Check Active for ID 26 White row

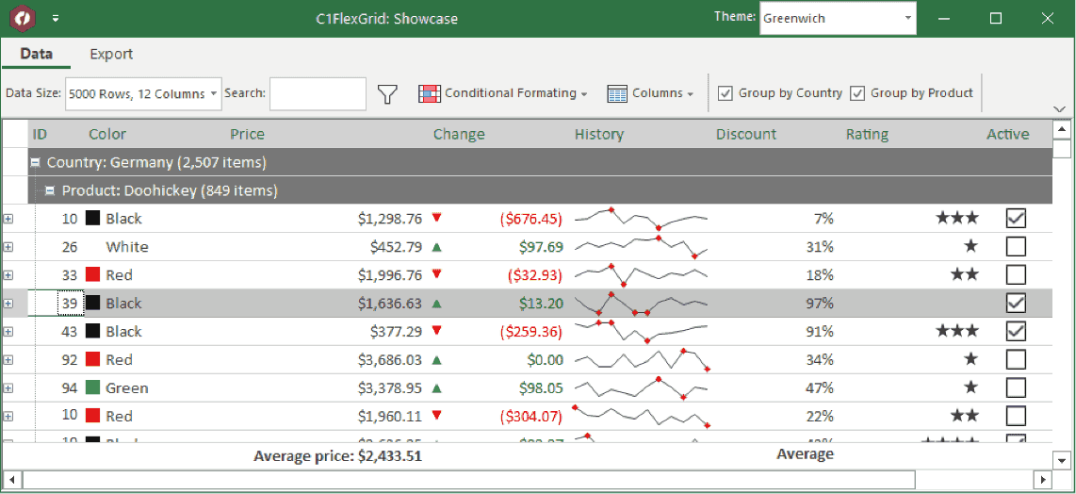1016,247
